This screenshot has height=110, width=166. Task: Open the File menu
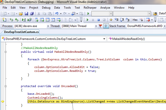tap(5, 7)
